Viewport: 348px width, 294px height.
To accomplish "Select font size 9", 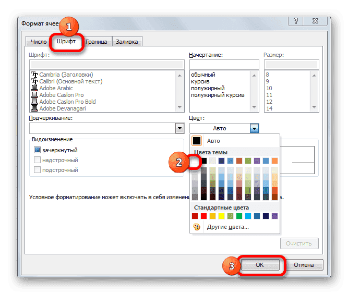I will coord(268,81).
